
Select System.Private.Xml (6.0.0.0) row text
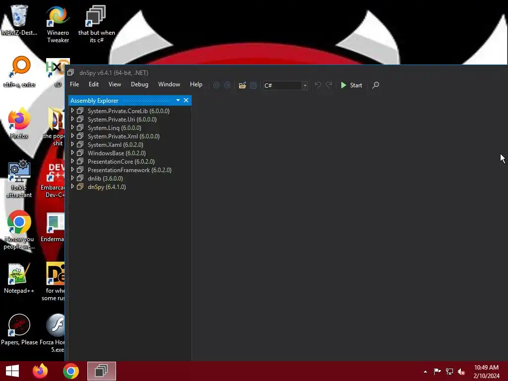tap(124, 136)
